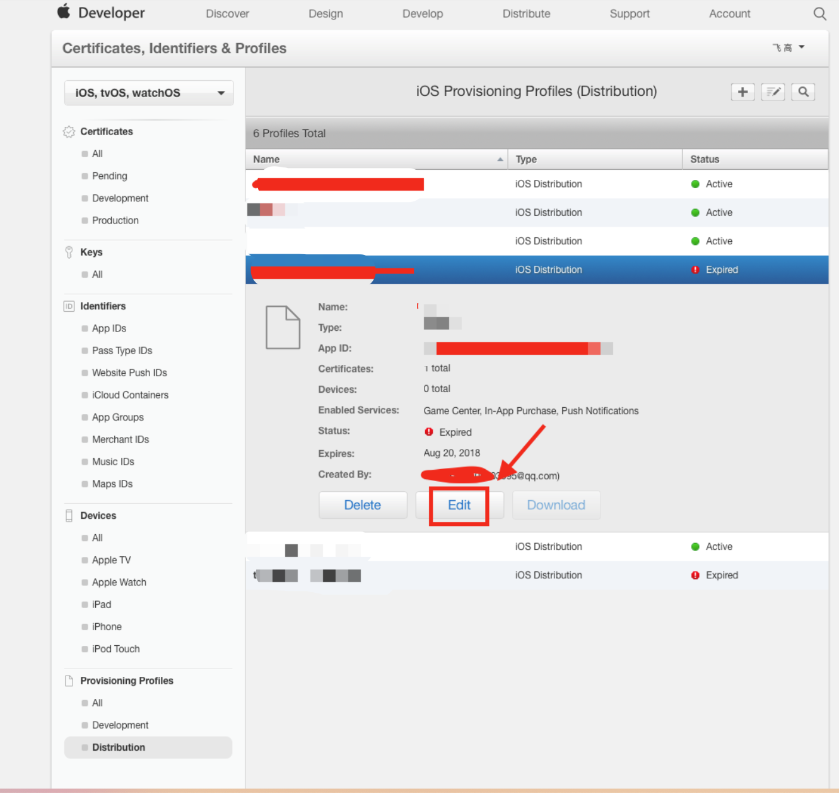Select App IDs in the sidebar
Screen dimensions: 839x793
tap(109, 328)
